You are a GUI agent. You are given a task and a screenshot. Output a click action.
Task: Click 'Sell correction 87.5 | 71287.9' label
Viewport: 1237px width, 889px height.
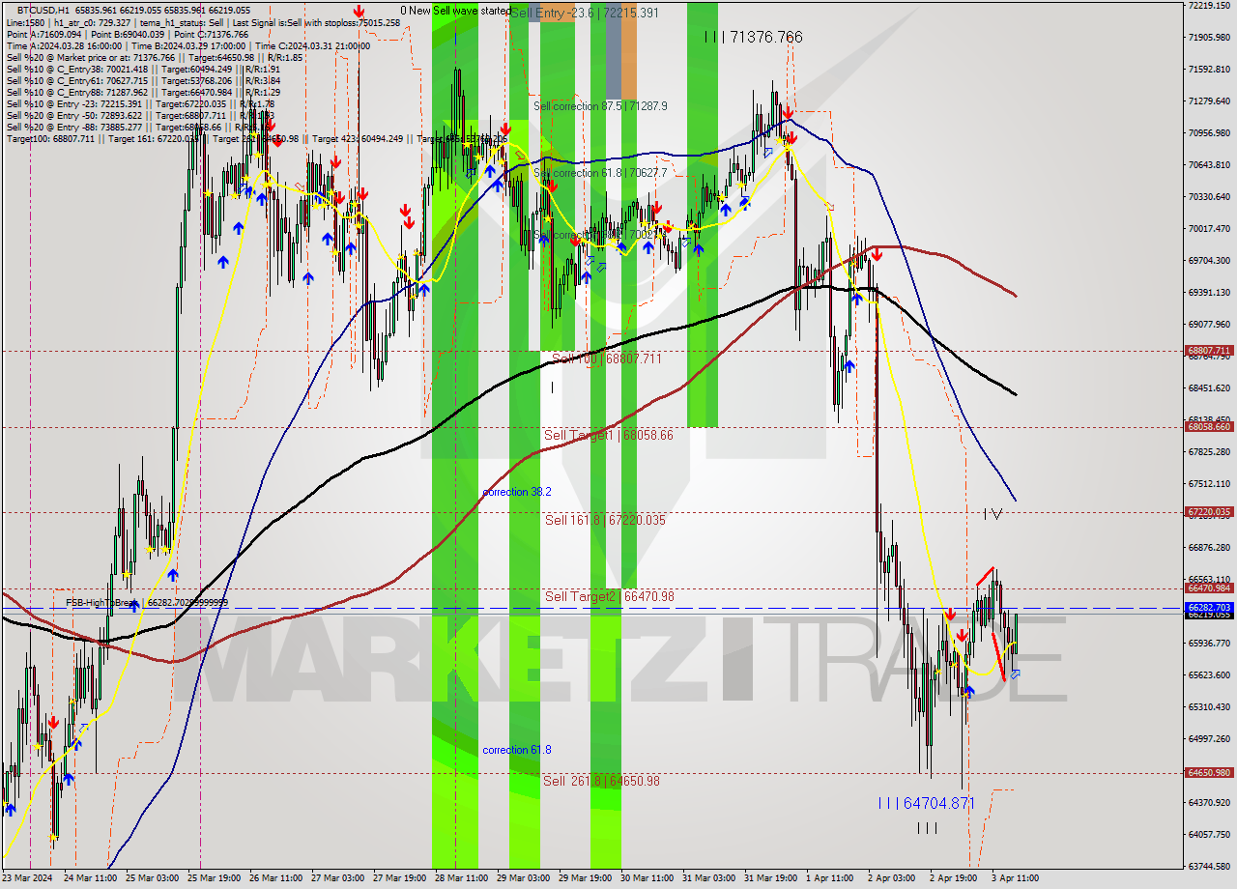click(600, 106)
